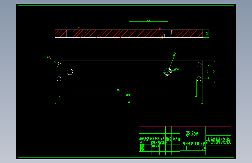The height and width of the screenshot is (163, 252).
Task: Click the leader annotation near top-left hole
Action: click(48, 57)
